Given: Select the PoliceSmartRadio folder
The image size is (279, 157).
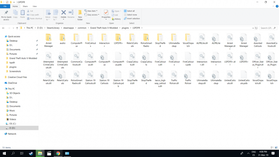Looking at the screenshot, I should pos(146,40).
